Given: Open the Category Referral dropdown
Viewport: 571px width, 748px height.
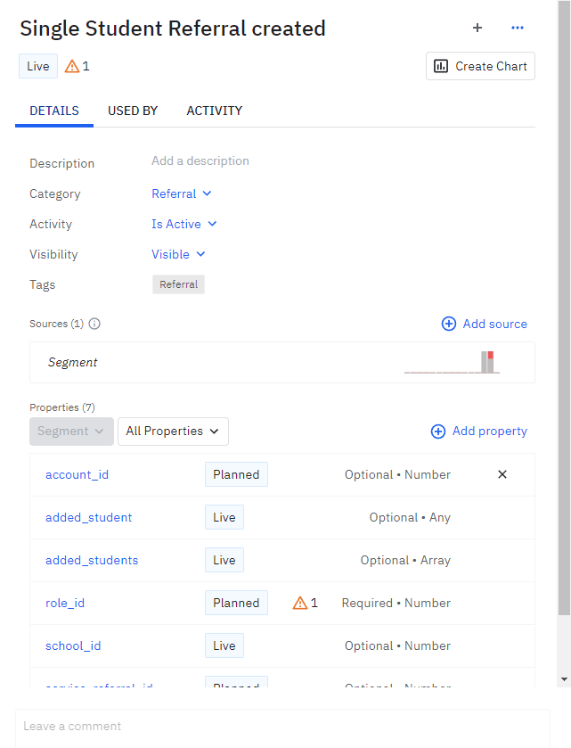Looking at the screenshot, I should pos(182,193).
